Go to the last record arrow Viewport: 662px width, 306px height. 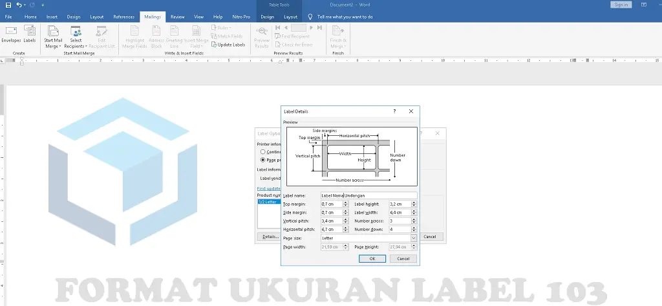[x=319, y=27]
